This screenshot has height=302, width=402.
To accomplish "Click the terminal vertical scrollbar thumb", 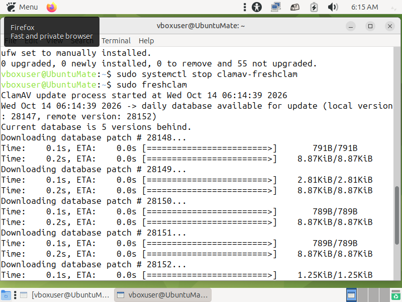I will tap(397, 215).
